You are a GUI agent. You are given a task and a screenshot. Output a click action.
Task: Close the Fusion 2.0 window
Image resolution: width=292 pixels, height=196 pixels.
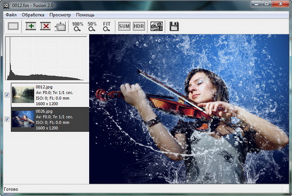click(x=281, y=4)
